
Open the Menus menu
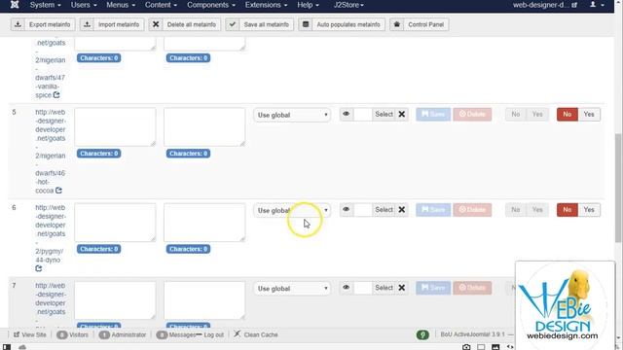click(x=121, y=5)
